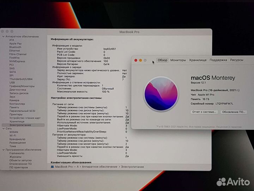Image resolution: width=254 pixels, height=191 pixels.
Task: Select Тома in the sidebar
Action: point(12,146)
